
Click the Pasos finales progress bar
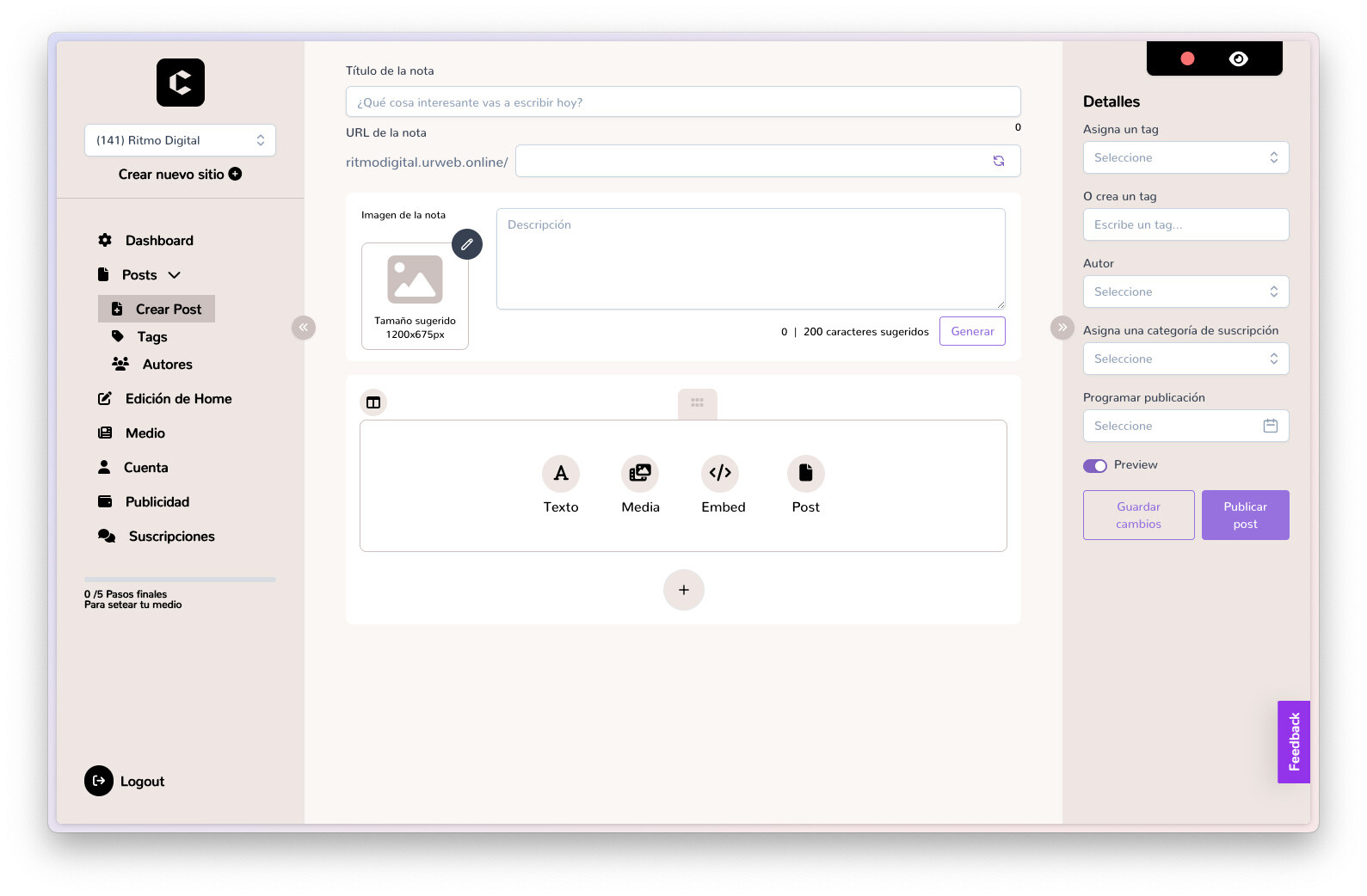(180, 580)
